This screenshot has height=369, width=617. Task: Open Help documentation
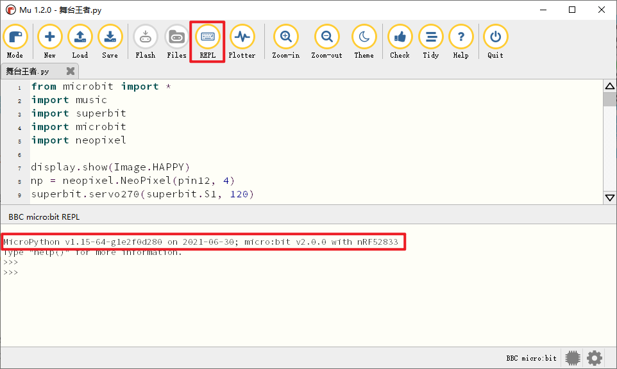pos(461,41)
